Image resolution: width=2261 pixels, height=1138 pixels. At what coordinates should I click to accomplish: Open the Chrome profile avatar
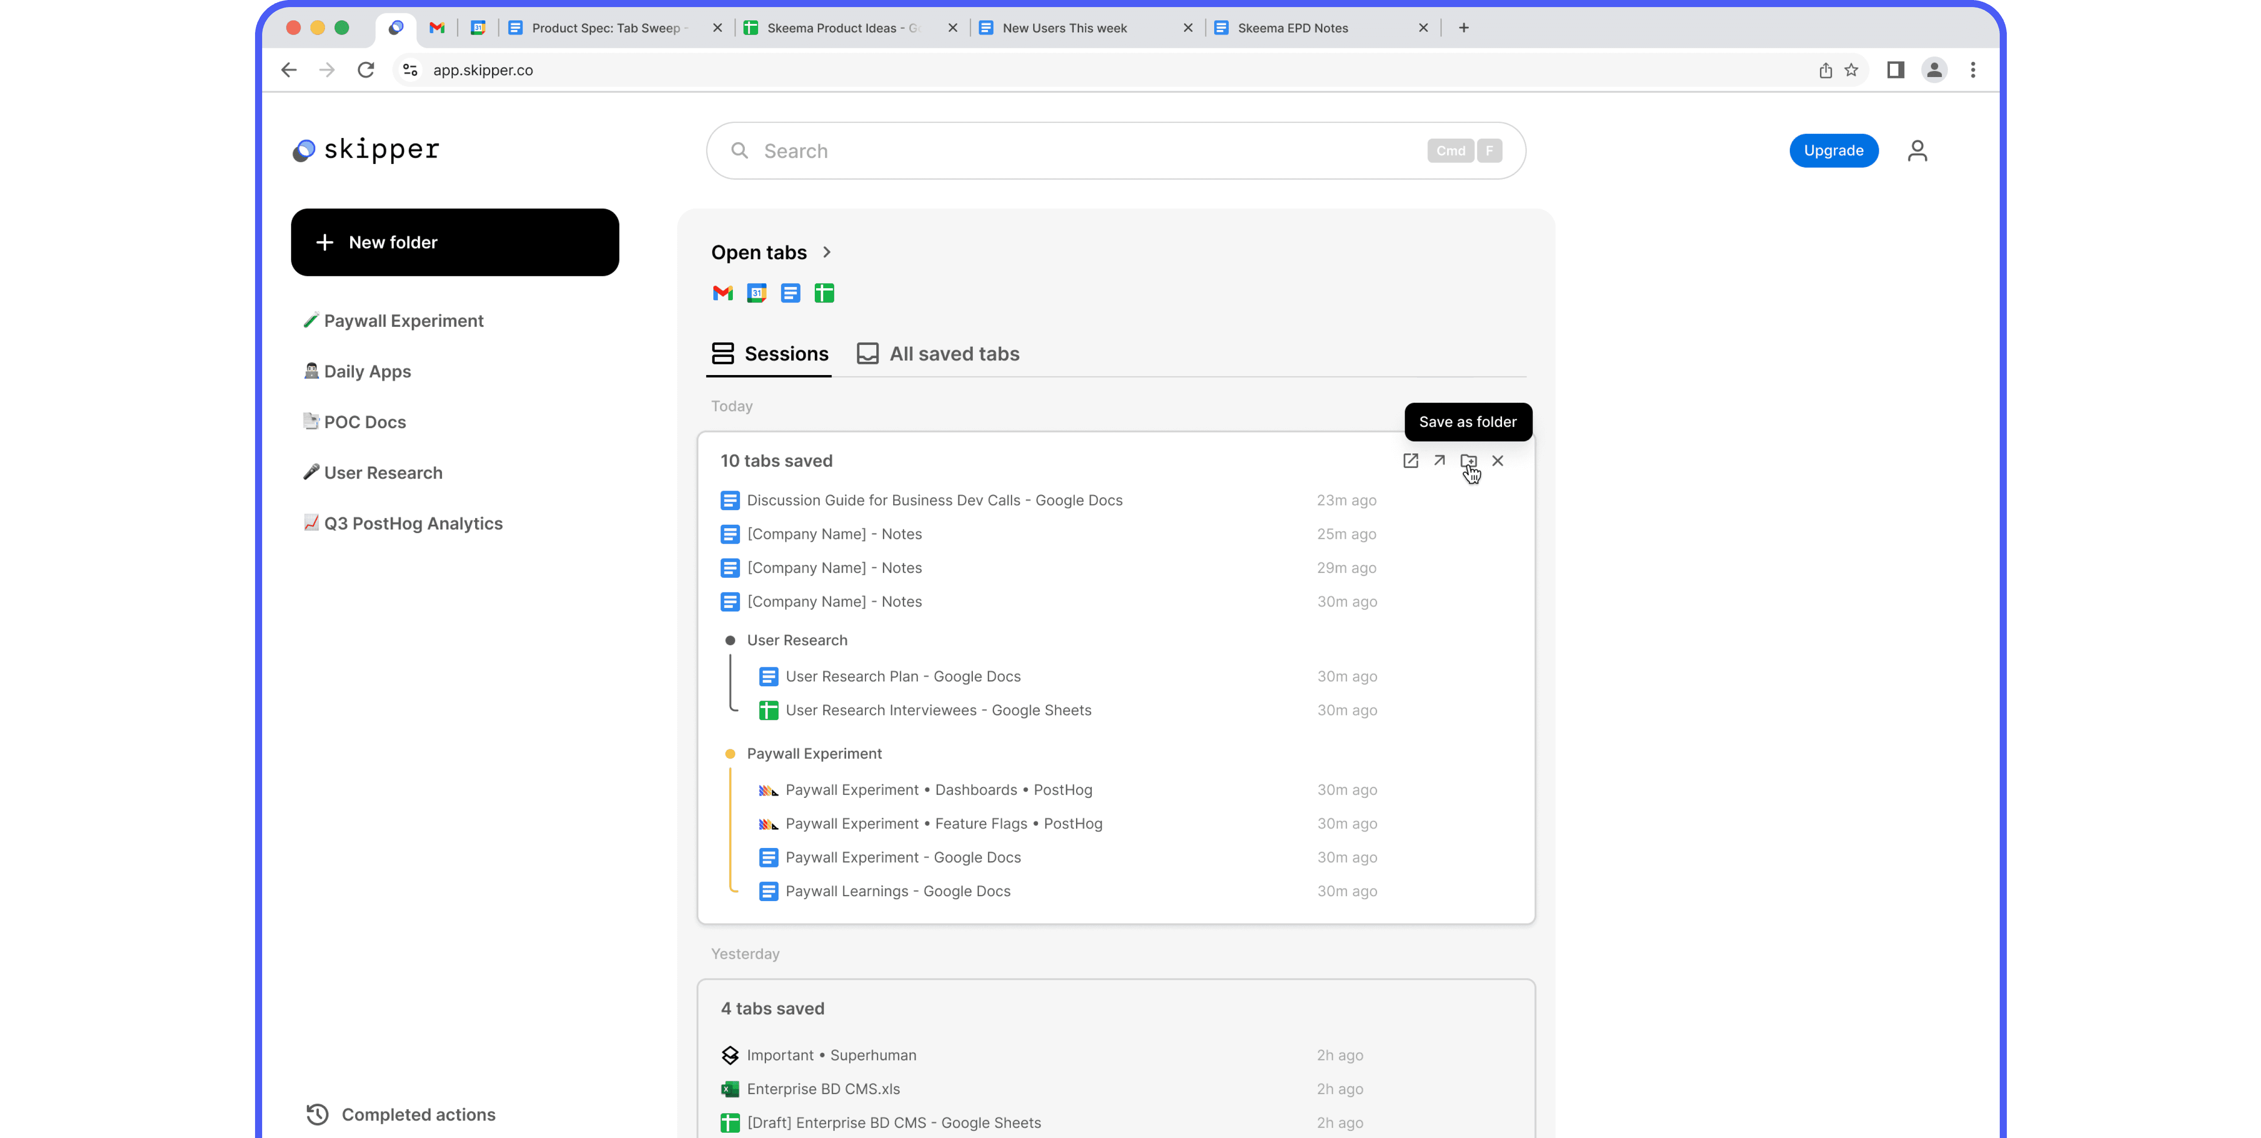(x=1934, y=70)
